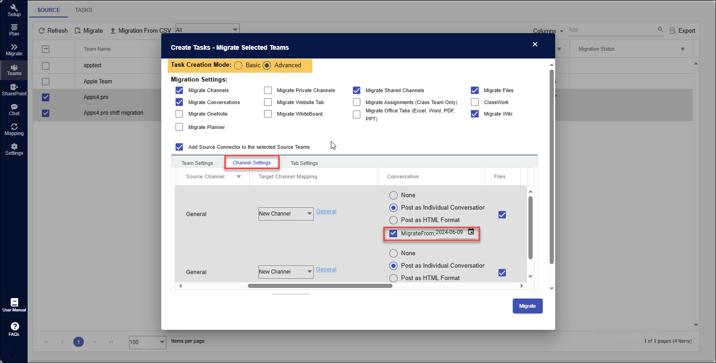Open the Channel Settings tab
This screenshot has height=363, width=716.
[x=252, y=163]
